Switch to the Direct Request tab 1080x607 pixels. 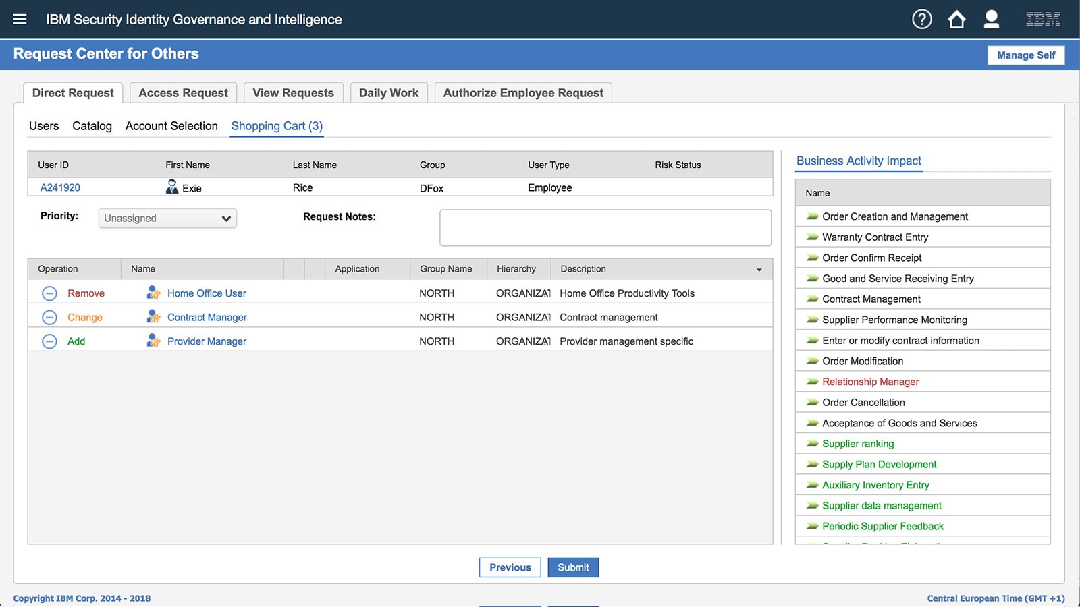click(73, 93)
